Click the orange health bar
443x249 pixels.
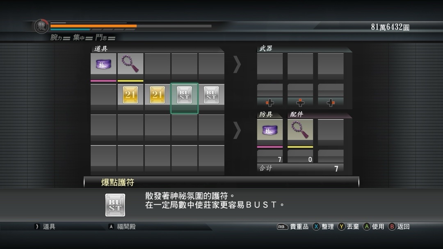click(94, 26)
